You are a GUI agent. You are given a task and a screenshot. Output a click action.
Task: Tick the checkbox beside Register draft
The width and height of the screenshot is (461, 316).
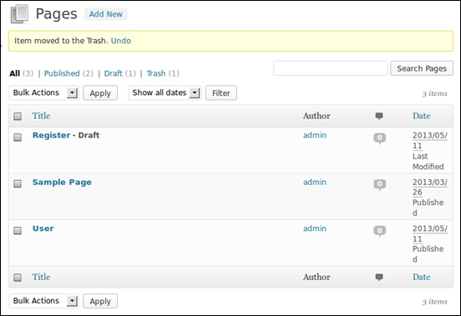click(x=18, y=138)
